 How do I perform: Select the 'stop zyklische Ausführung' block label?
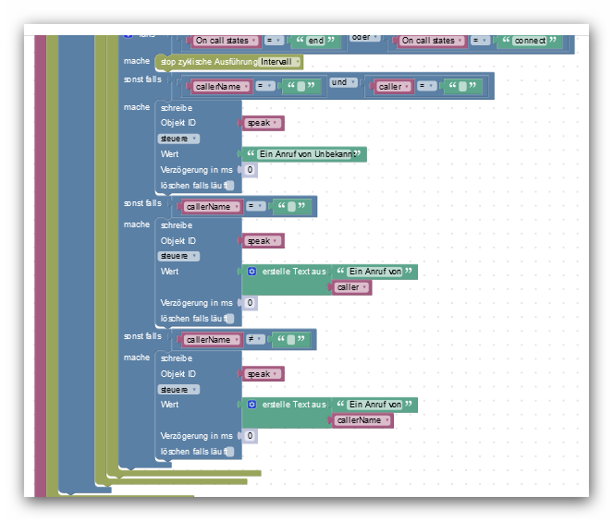click(209, 62)
